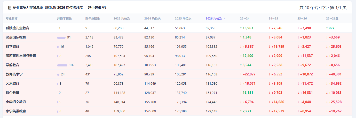356x118 pixels.
Task: Click the school count bar for 学前教育
Action: (62, 65)
